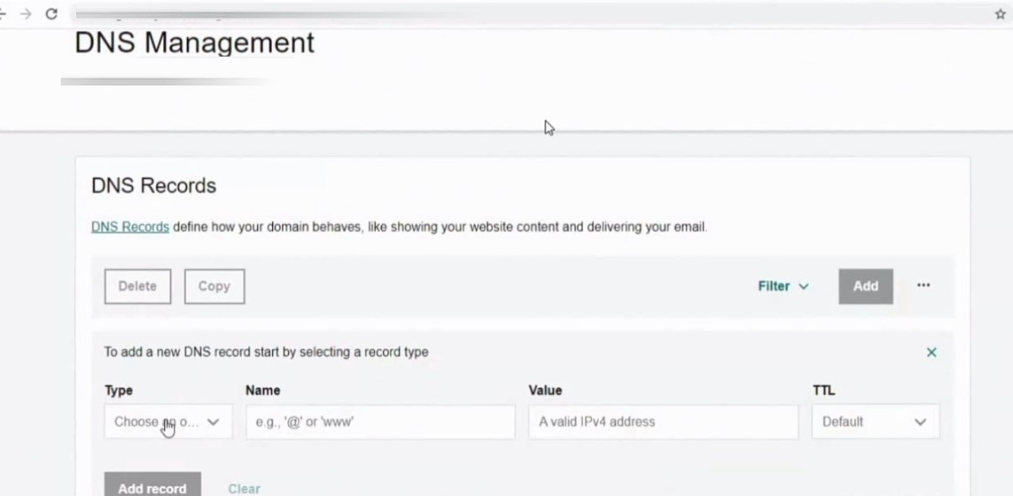The image size is (1013, 496).
Task: Open the TTL Default dropdown
Action: pos(876,422)
